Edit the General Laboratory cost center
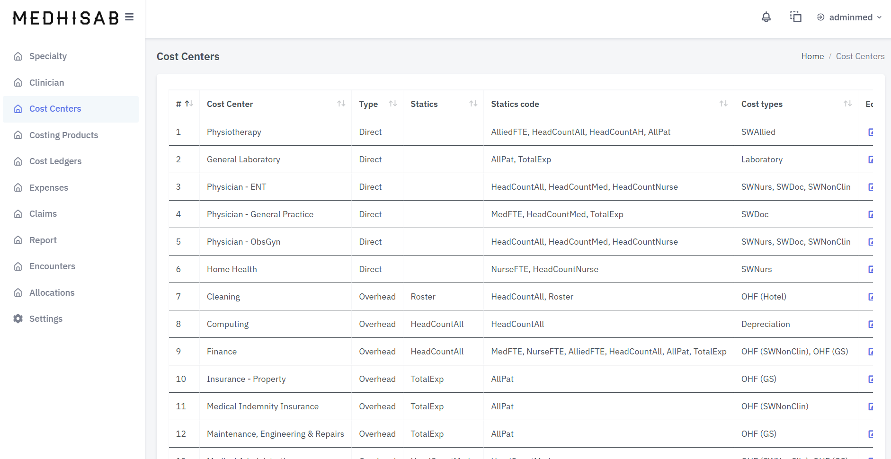Image resolution: width=891 pixels, height=459 pixels. tap(870, 159)
